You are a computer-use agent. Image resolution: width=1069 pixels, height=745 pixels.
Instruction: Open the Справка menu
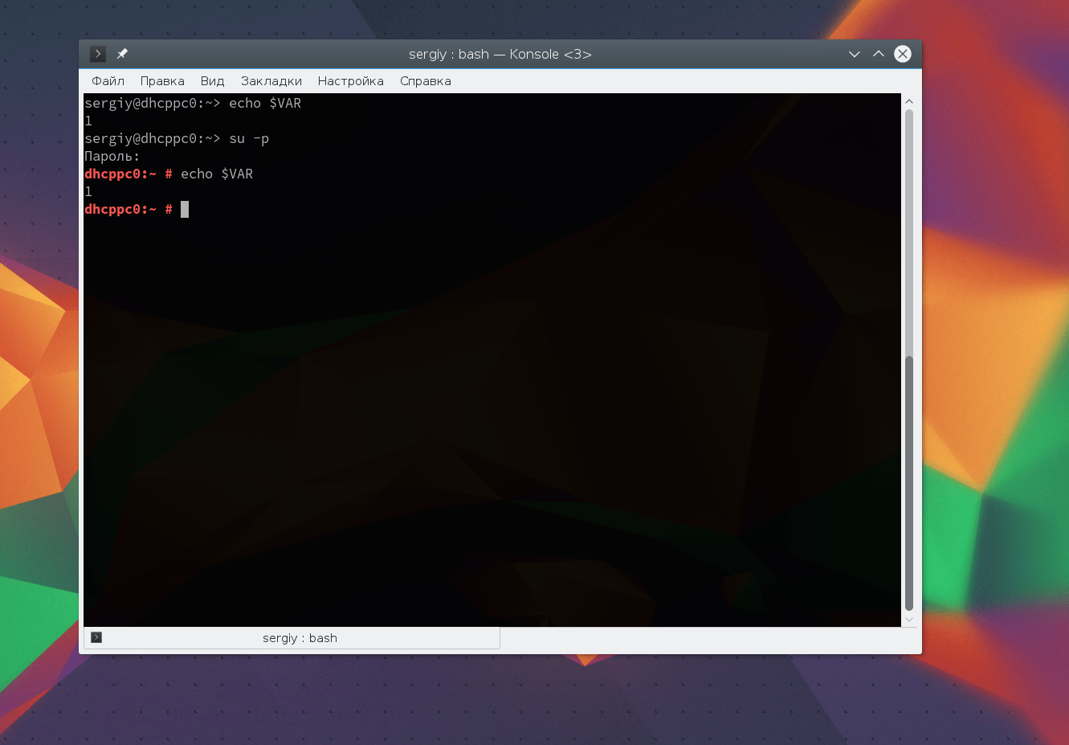425,81
